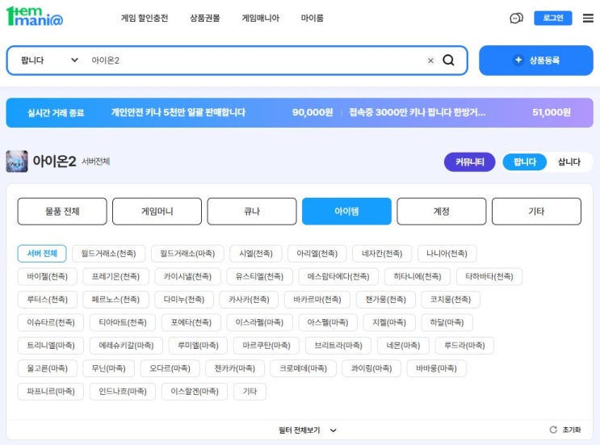
Task: Open the hamburger menu
Action: point(588,18)
